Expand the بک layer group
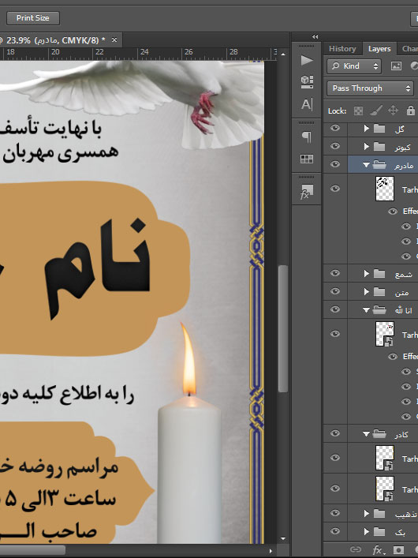418x558 pixels. [x=367, y=531]
